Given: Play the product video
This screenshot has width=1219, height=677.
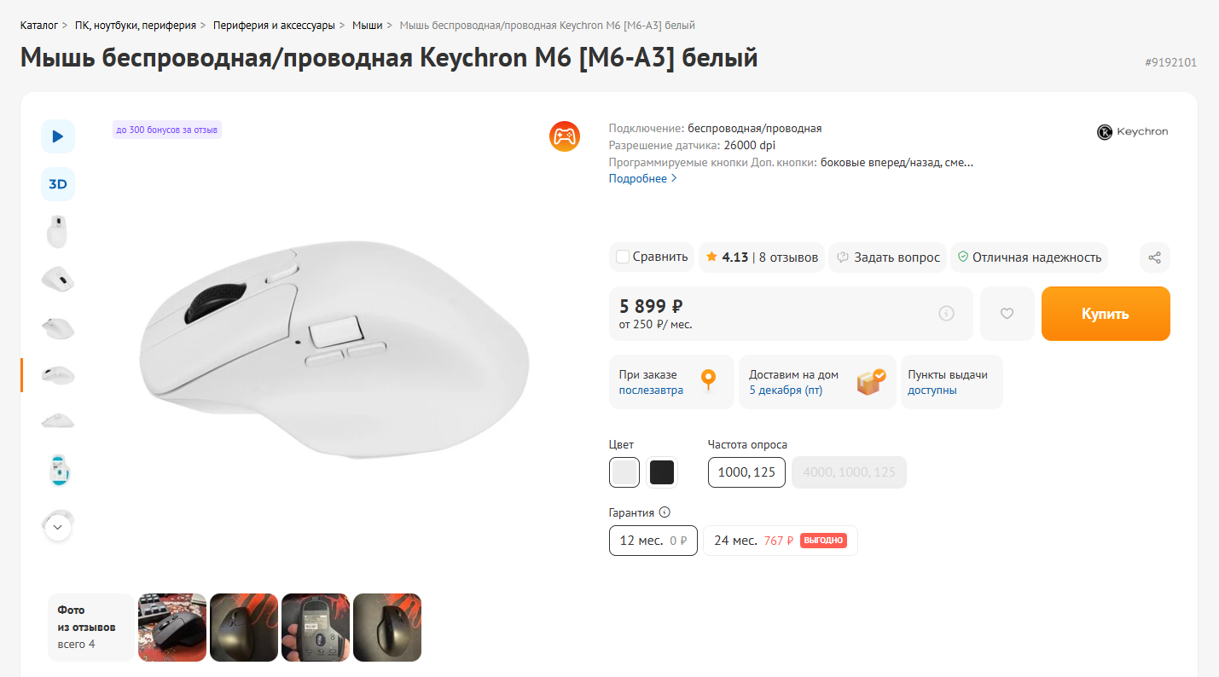Looking at the screenshot, I should [x=58, y=136].
